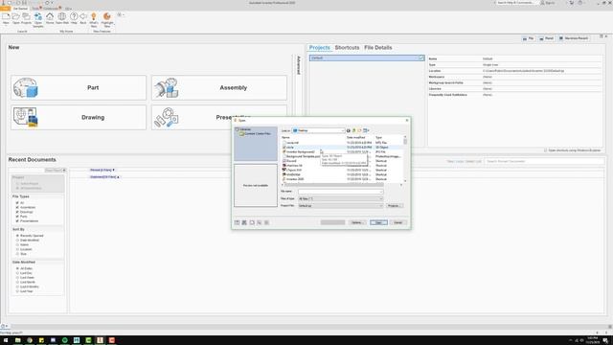
Task: Select the Background Template.psd file
Action: click(x=301, y=156)
